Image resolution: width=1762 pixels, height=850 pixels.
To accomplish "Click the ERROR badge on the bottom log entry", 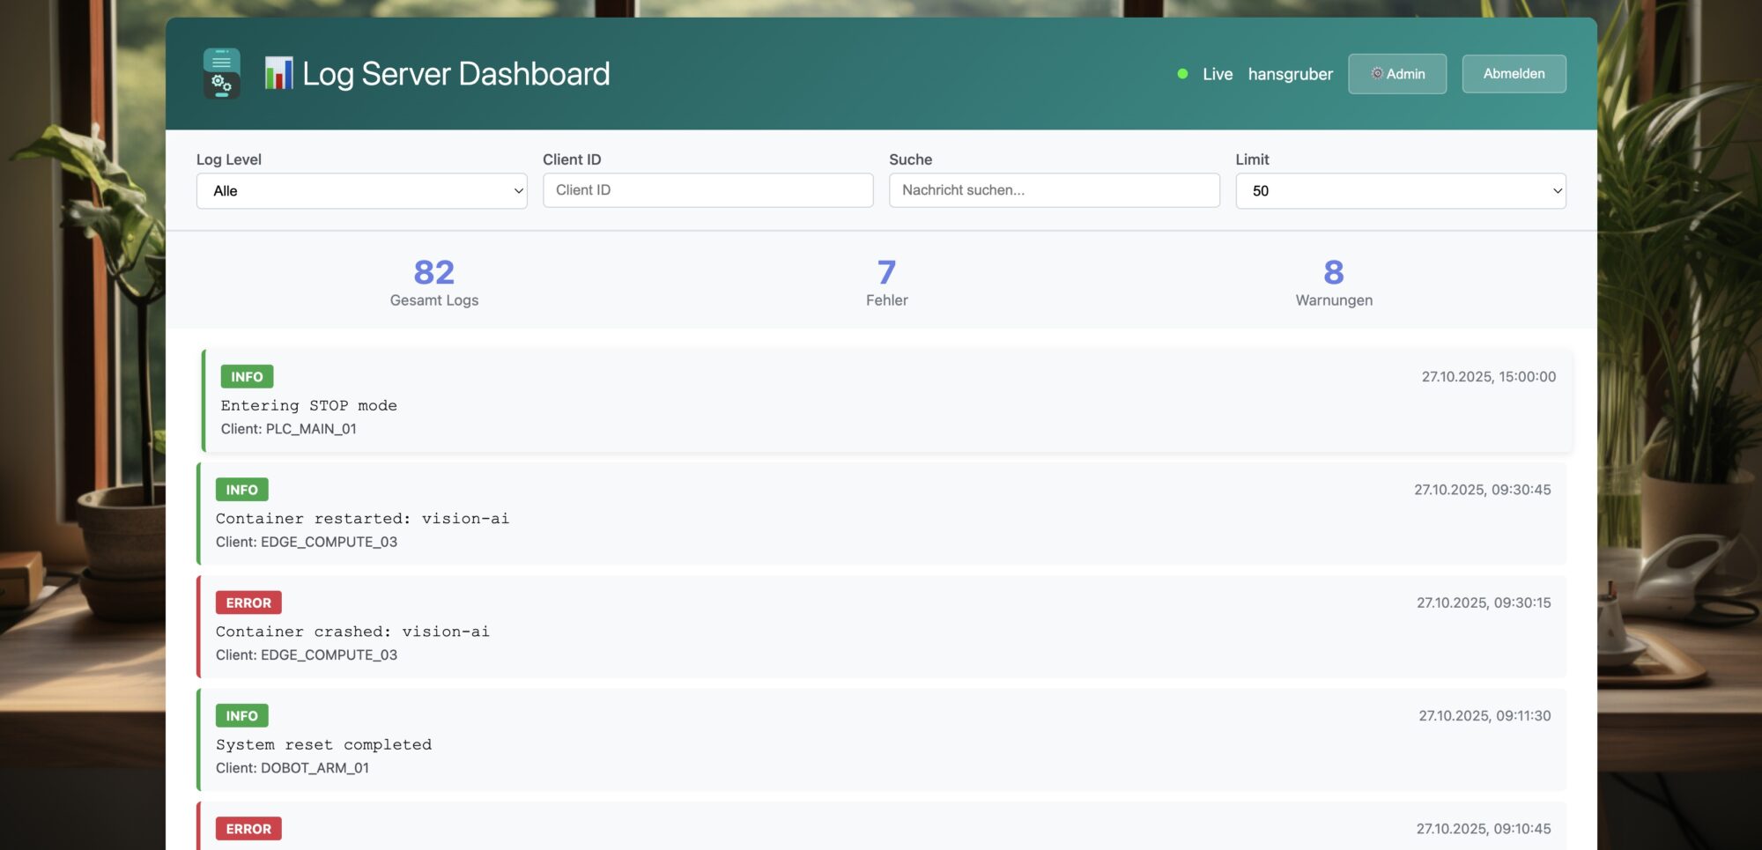I will pyautogui.click(x=248, y=829).
